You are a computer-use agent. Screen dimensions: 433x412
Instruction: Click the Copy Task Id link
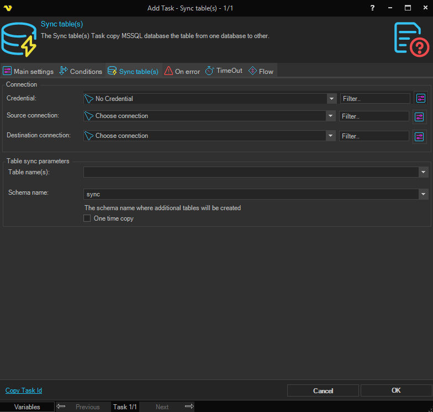click(24, 390)
